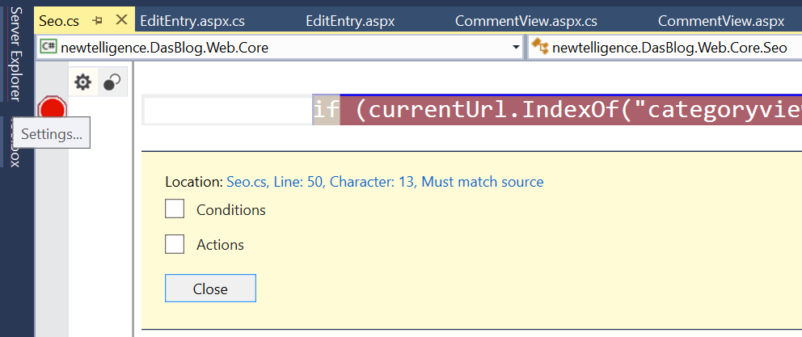Click the Seo.cs, Line: 50 location link
The height and width of the screenshot is (337, 802).
point(385,182)
